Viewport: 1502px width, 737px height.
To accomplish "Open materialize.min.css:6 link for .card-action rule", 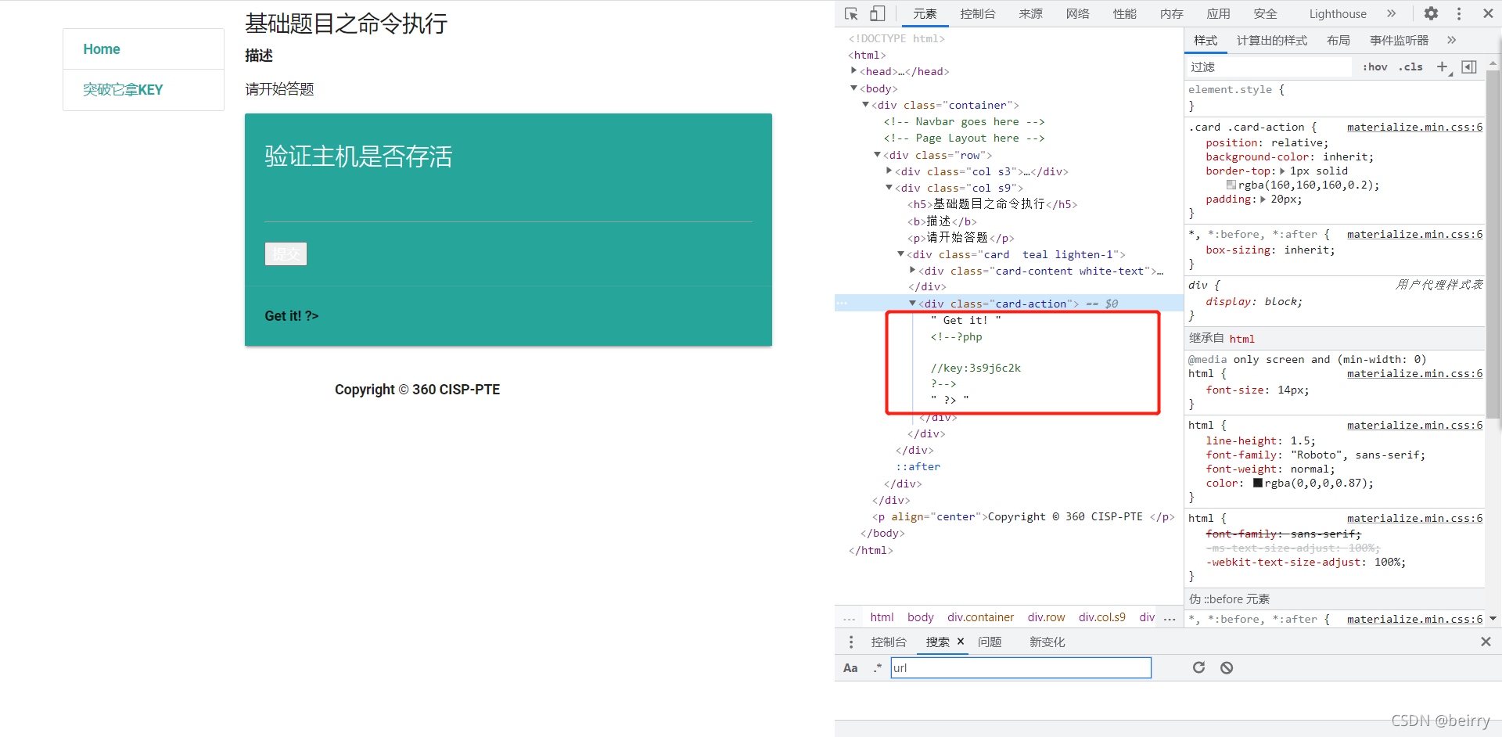I will point(1414,127).
